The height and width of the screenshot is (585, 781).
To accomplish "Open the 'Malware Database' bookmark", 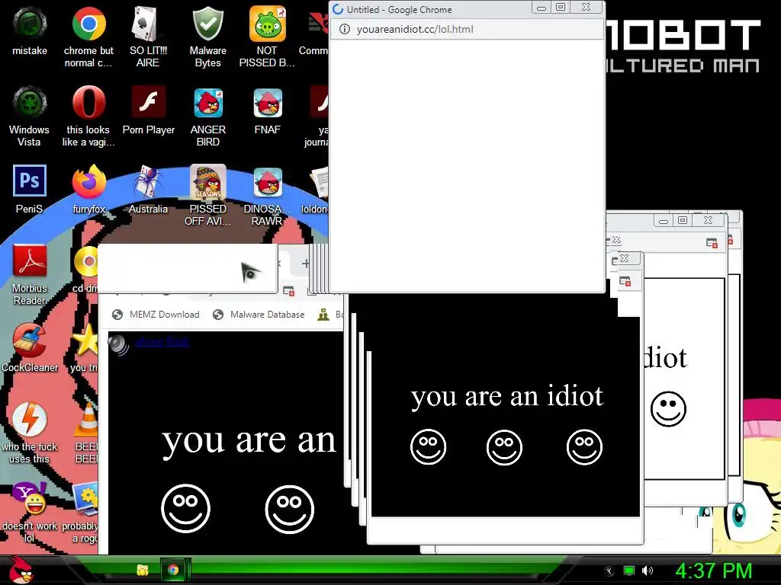I will point(259,315).
